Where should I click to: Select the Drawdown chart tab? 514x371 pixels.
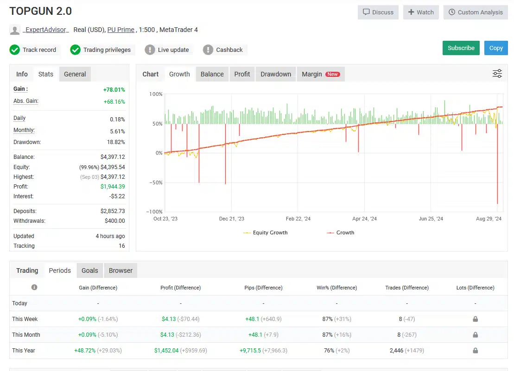[x=276, y=74]
